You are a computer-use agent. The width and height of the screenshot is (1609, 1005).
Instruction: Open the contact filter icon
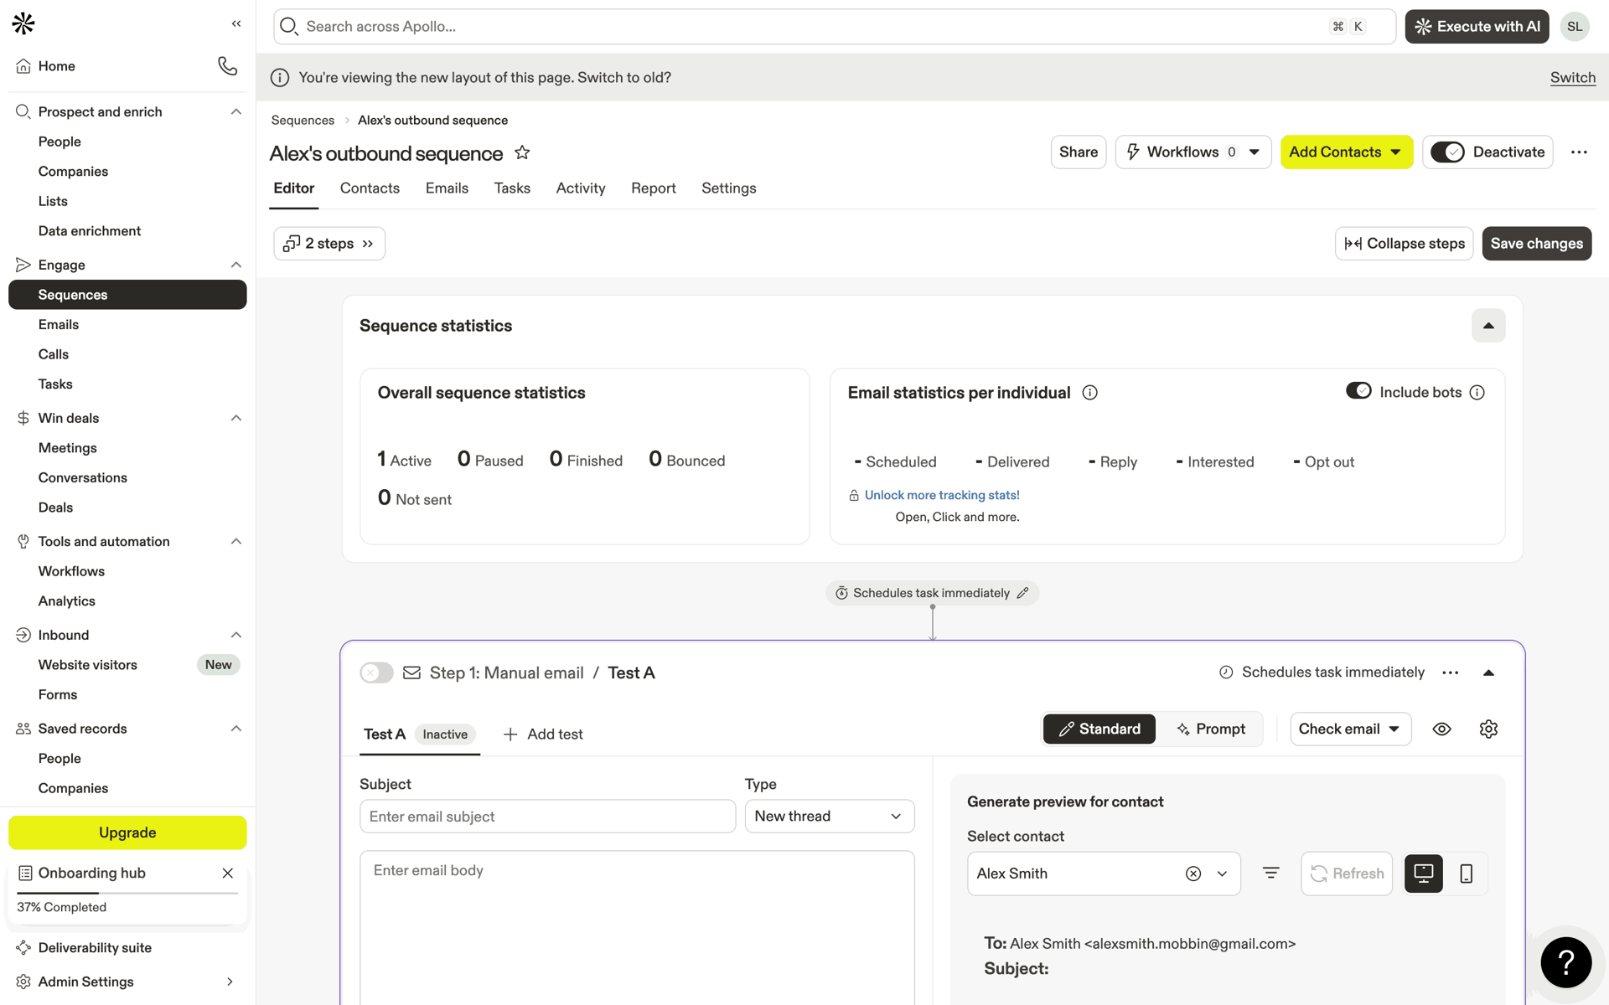coord(1270,874)
